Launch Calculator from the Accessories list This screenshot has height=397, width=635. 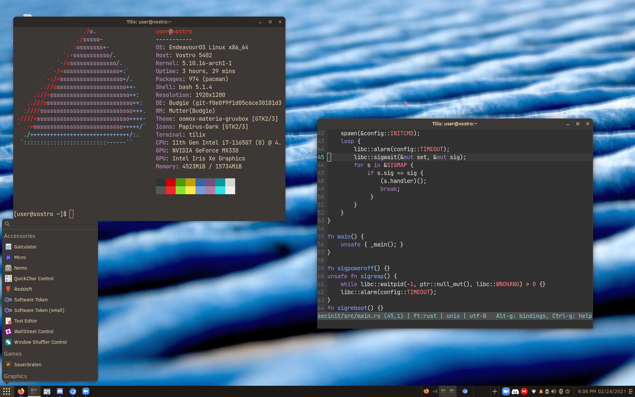click(50, 247)
